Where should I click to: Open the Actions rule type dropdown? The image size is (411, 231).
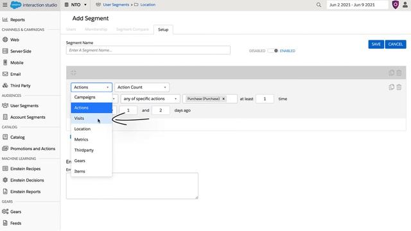[91, 87]
